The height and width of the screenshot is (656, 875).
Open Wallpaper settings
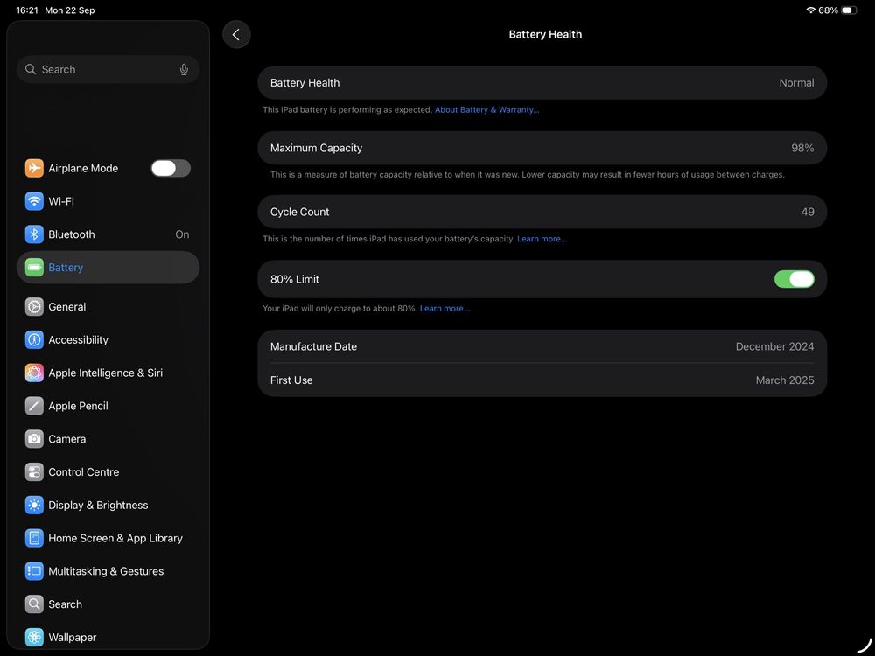(x=108, y=637)
